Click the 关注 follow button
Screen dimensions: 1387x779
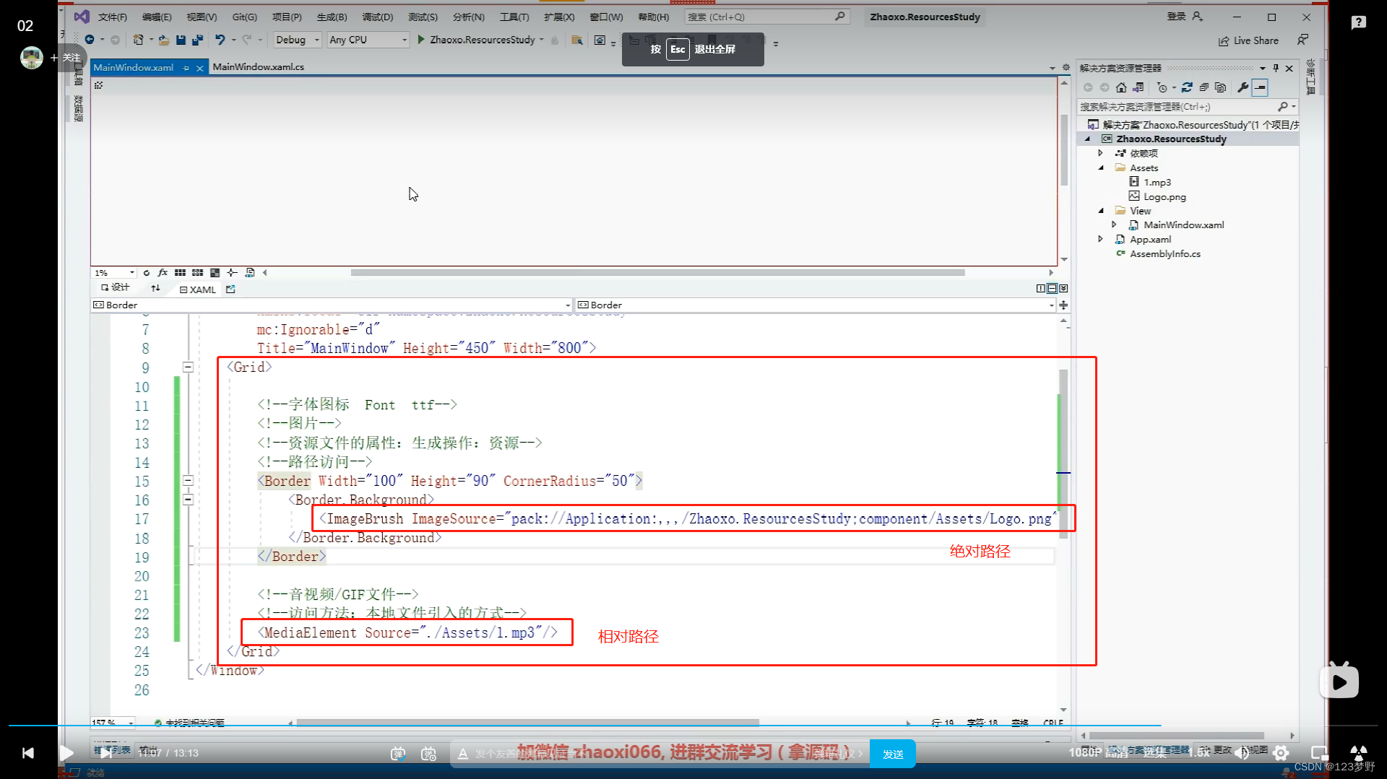pyautogui.click(x=66, y=58)
